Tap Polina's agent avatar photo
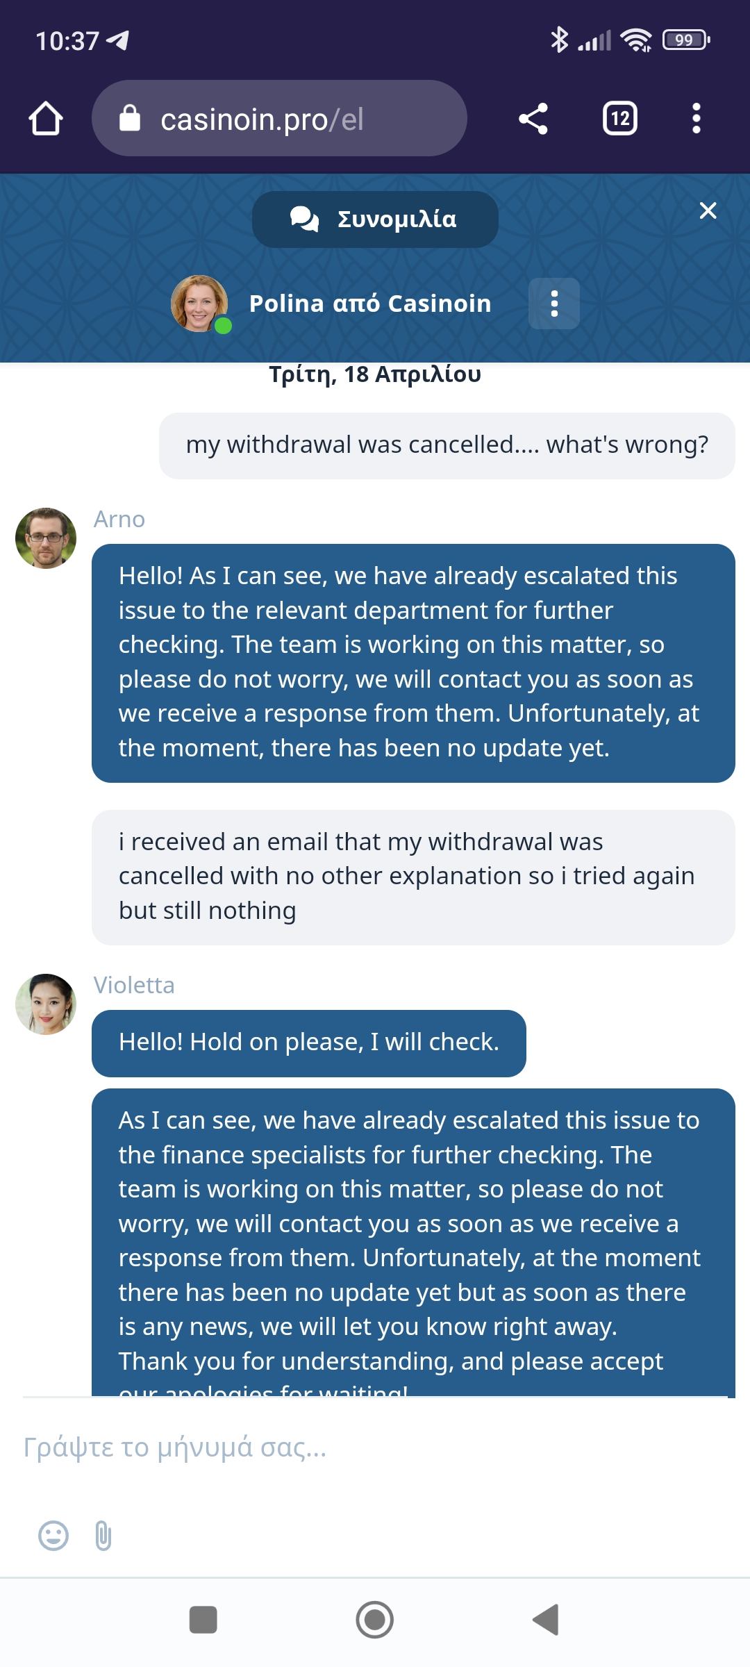The image size is (750, 1667). click(x=200, y=304)
